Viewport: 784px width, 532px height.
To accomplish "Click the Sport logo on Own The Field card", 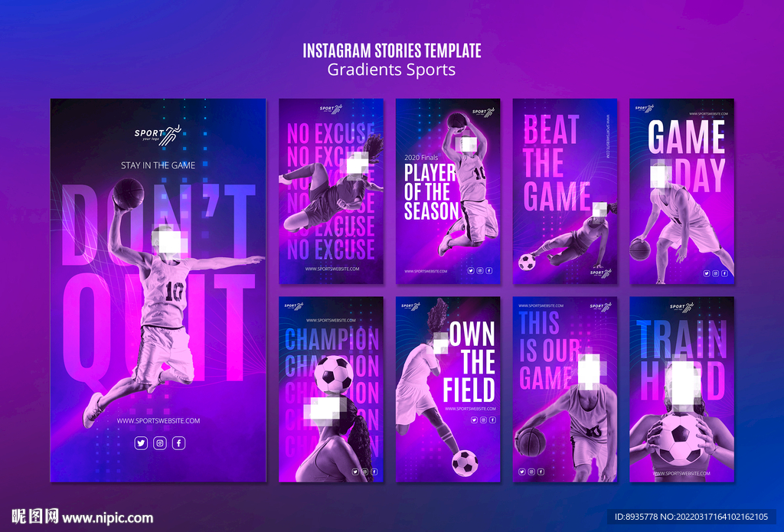I will point(411,306).
